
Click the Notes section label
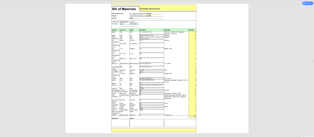click(132, 118)
